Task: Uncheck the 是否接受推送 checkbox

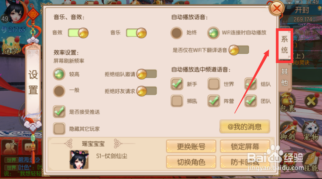Action: coord(59,111)
